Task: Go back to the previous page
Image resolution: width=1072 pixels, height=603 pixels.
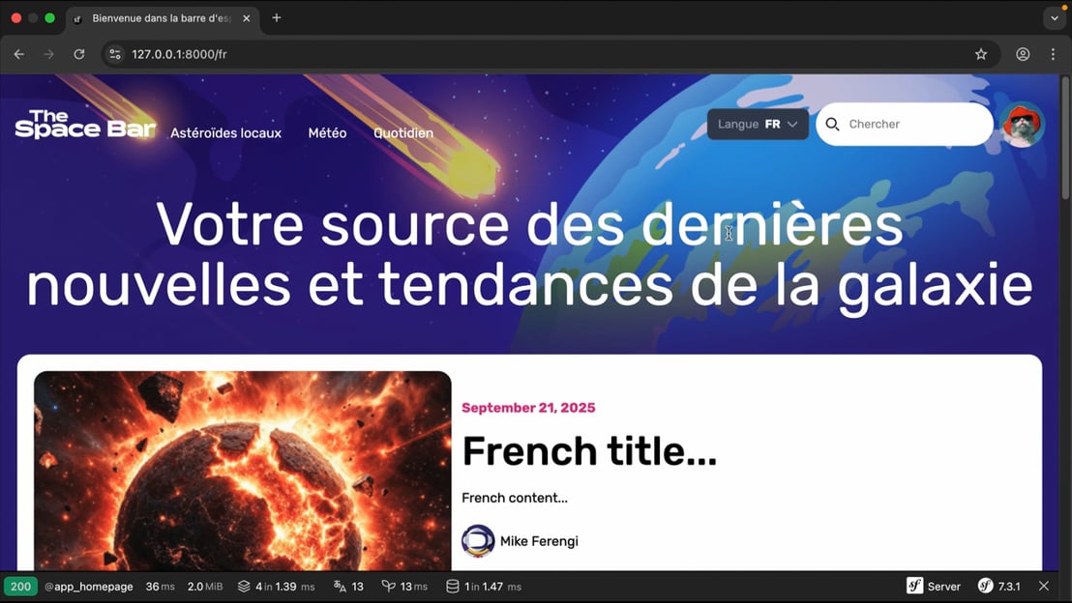Action: (x=19, y=54)
